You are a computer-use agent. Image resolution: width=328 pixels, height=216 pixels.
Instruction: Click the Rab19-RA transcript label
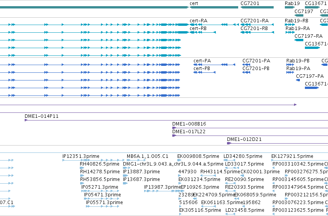click(x=298, y=28)
